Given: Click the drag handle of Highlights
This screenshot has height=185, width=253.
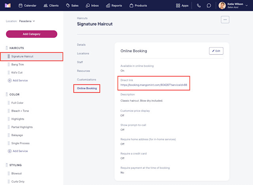Looking at the screenshot, I should pos(9,119).
